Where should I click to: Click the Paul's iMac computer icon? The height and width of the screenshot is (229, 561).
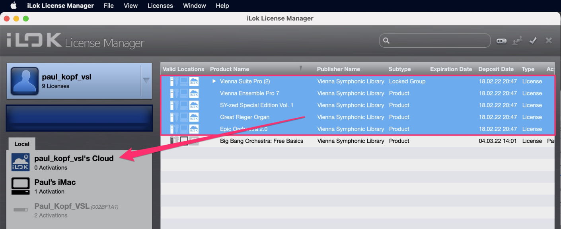(20, 186)
